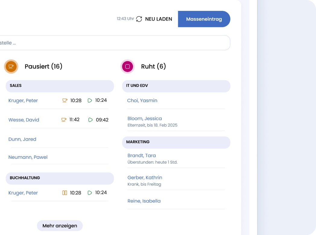This screenshot has height=235, width=316.
Task: Click the pause icon in Buchhaltung Kruger row
Action: [x=65, y=193]
